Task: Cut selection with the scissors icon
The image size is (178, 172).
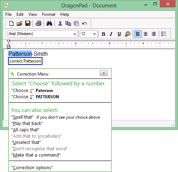Action: 60,24
